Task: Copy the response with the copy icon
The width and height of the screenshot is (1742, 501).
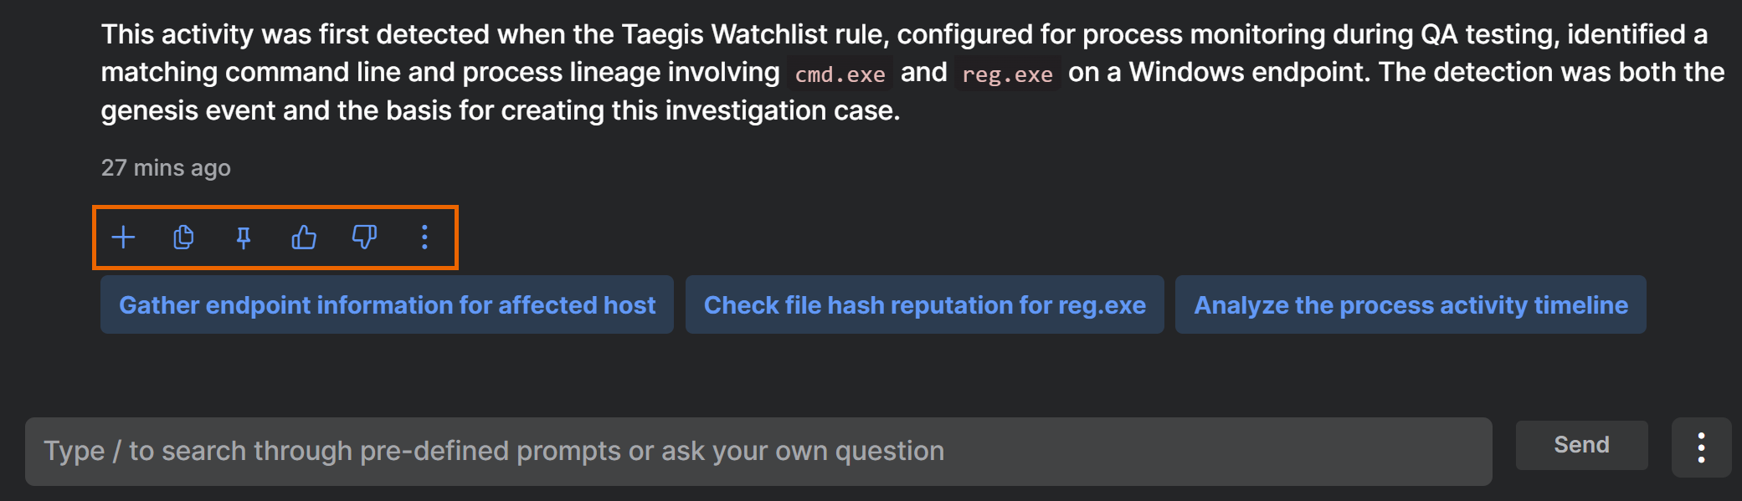Action: click(x=183, y=238)
